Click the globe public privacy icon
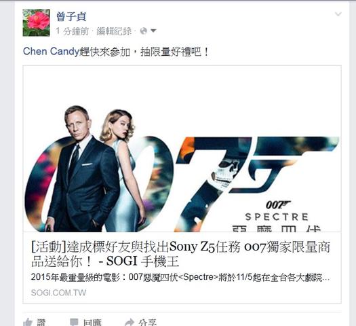The width and height of the screenshot is (356, 326). click(144, 31)
